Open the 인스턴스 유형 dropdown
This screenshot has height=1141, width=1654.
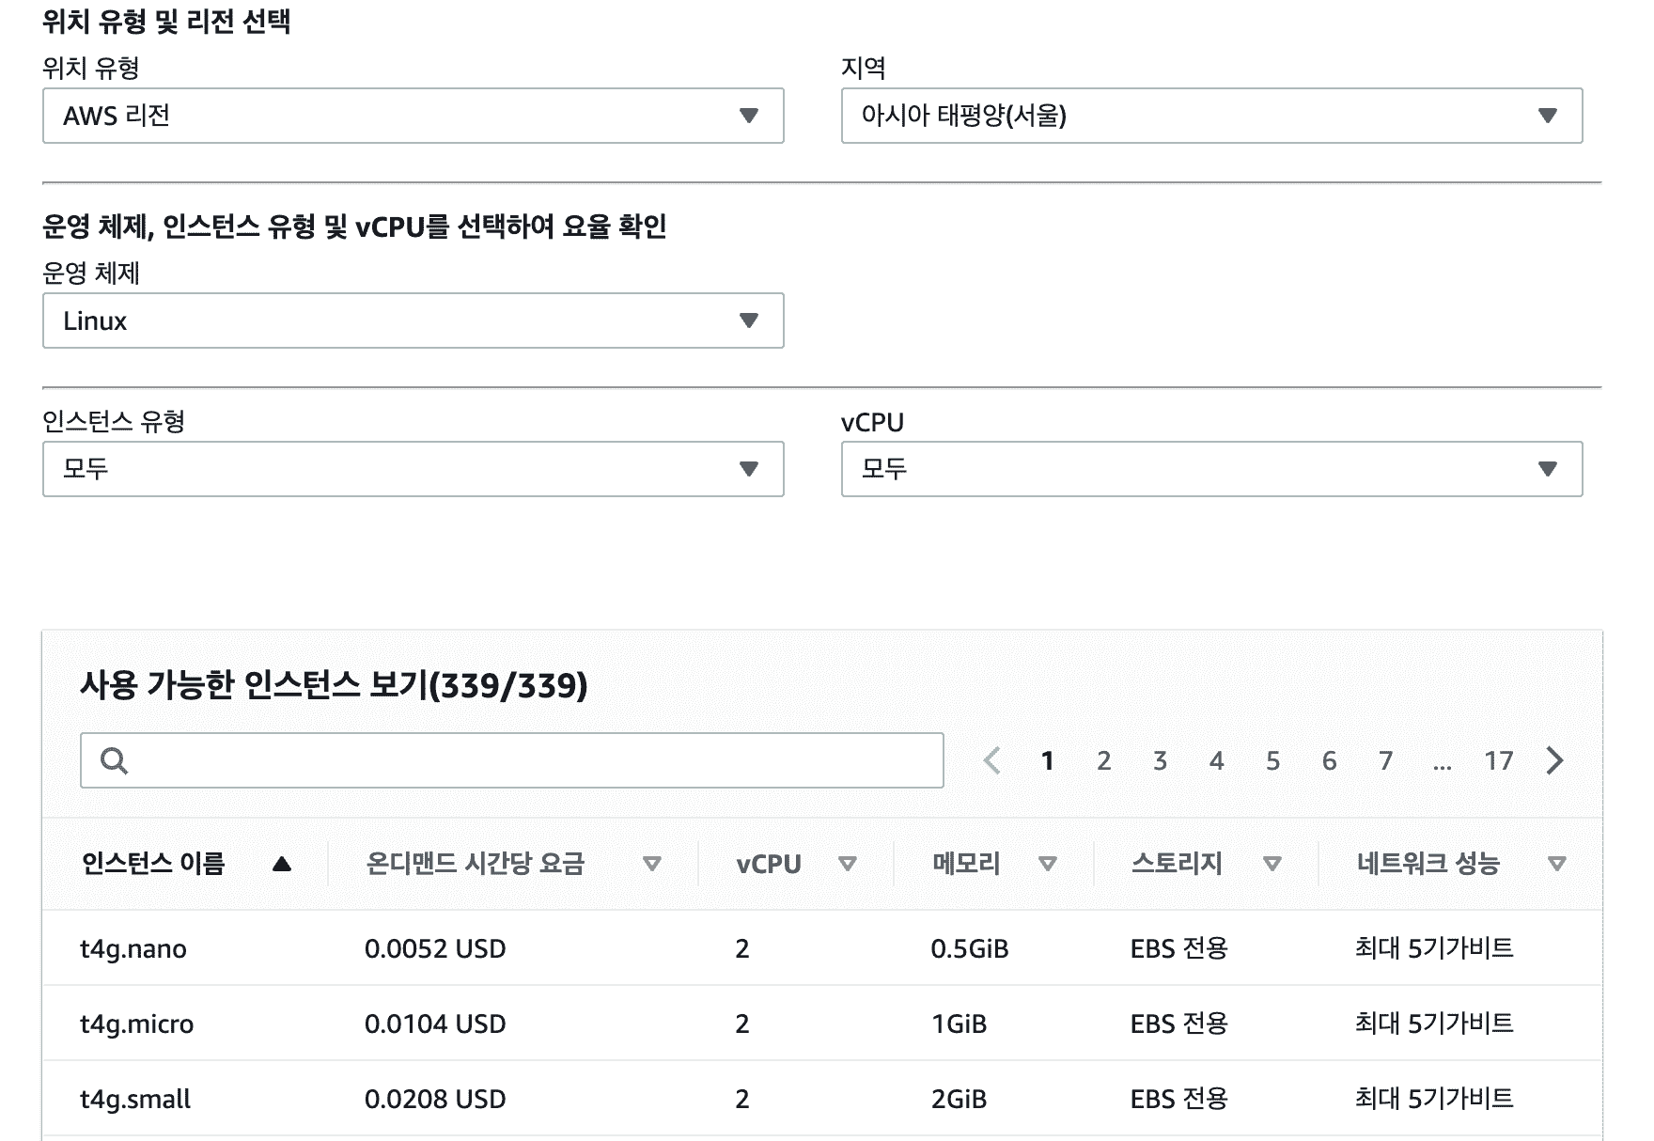click(x=413, y=469)
